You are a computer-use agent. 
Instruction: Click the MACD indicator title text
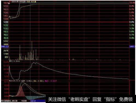(15, 81)
